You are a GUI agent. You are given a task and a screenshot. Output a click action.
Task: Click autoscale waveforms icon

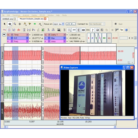[24, 30]
